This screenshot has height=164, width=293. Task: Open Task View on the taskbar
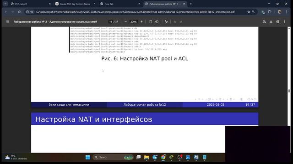coord(138,157)
